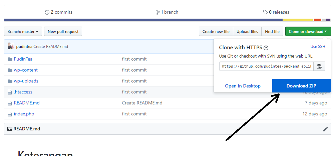Click the branch icon beside 1 branch
The height and width of the screenshot is (156, 334).
point(158,12)
